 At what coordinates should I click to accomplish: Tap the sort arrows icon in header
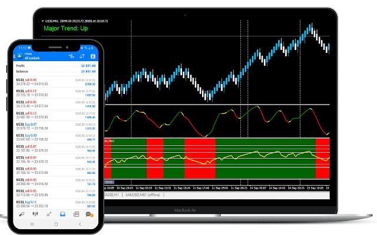pyautogui.click(x=82, y=56)
